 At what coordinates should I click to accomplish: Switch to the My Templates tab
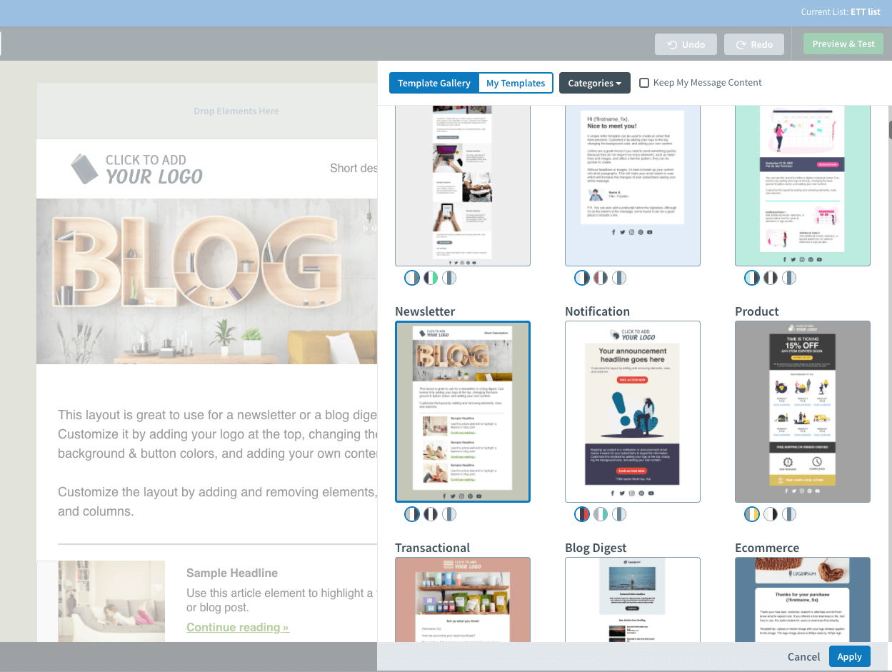tap(516, 83)
